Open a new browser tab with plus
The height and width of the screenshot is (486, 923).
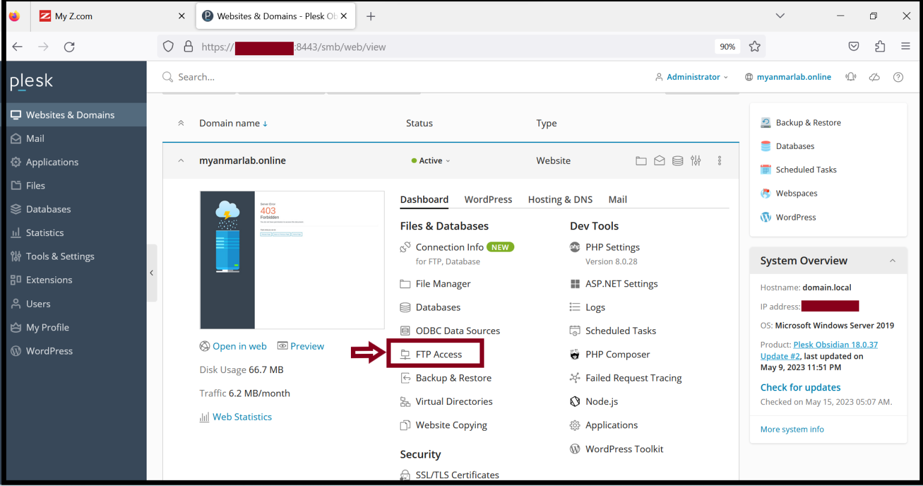[x=371, y=16]
